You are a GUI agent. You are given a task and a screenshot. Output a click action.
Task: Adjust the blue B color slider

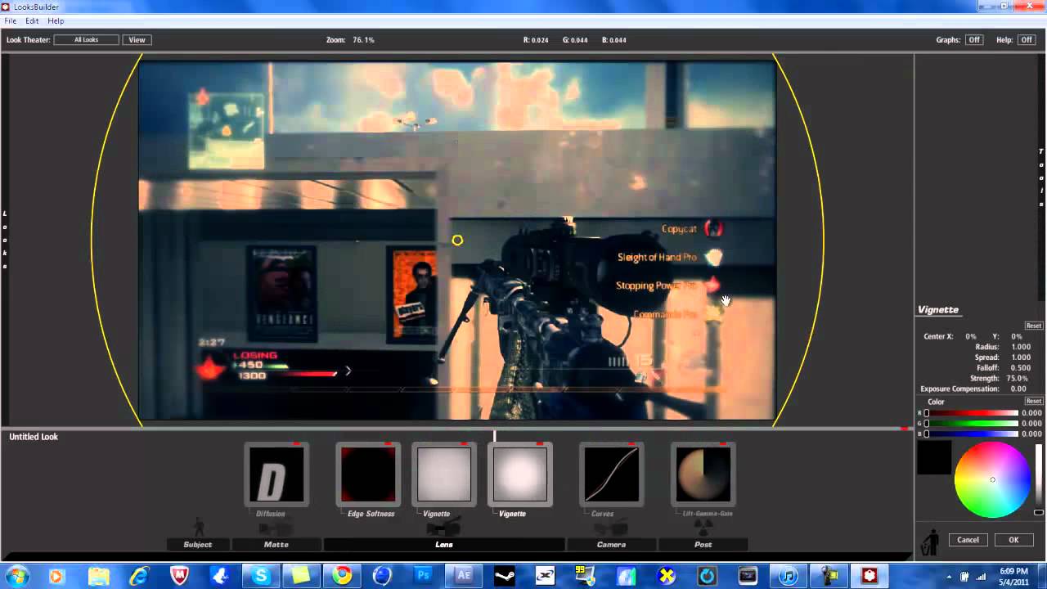pyautogui.click(x=971, y=434)
